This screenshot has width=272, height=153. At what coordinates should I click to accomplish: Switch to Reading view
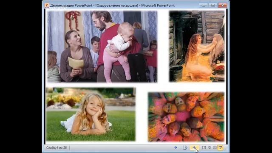tap(215, 147)
